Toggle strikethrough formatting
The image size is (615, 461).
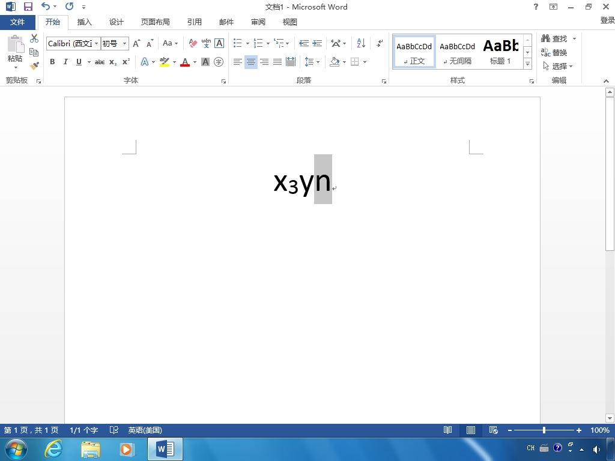pos(100,62)
